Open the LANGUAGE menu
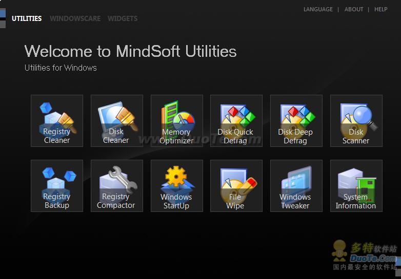 318,9
